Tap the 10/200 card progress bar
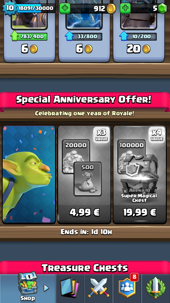This screenshot has height=303, width=170. pos(138,37)
